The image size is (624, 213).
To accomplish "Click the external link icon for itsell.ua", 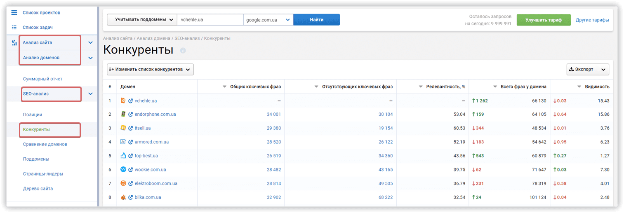I will (131, 128).
